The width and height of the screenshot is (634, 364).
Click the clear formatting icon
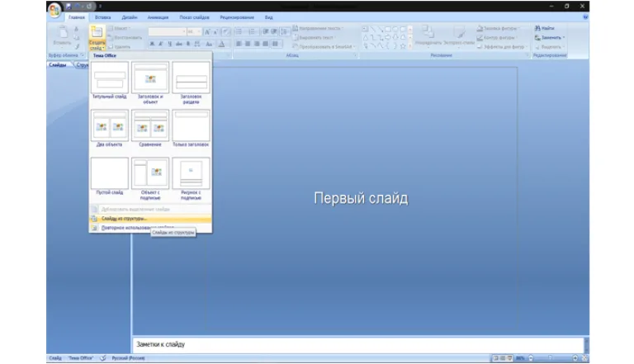(x=226, y=32)
